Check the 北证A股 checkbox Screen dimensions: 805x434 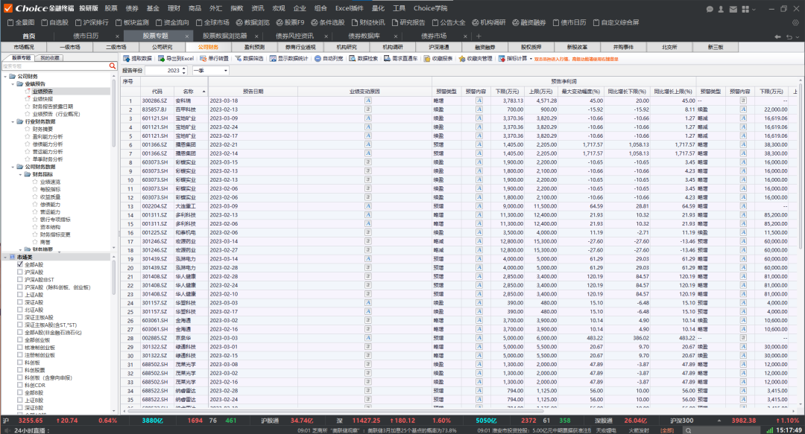pos(20,310)
